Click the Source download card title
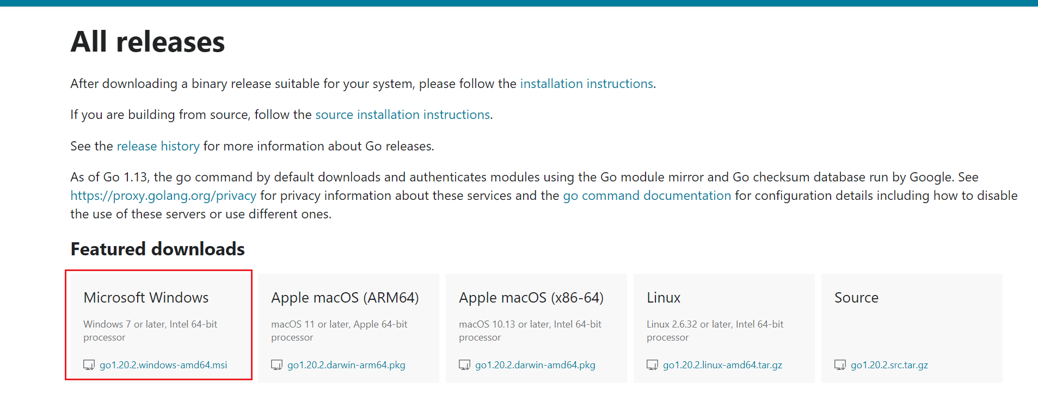Screen dimensions: 1038x396 coord(856,298)
